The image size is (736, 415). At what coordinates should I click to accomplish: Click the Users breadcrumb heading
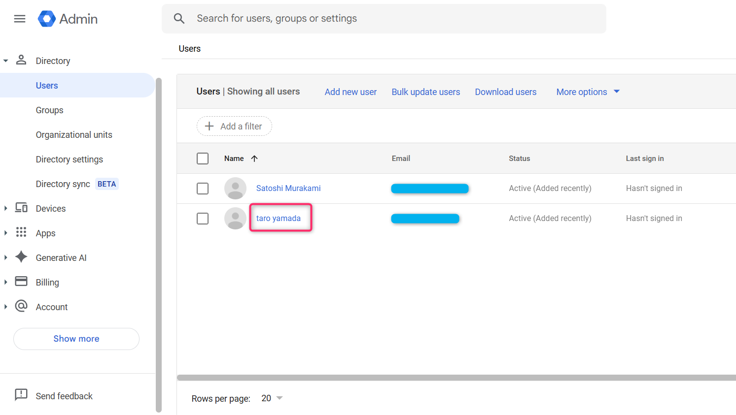190,49
